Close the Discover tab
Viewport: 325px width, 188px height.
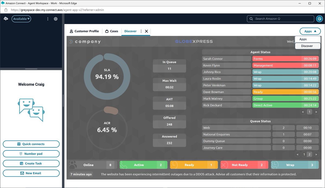click(147, 31)
